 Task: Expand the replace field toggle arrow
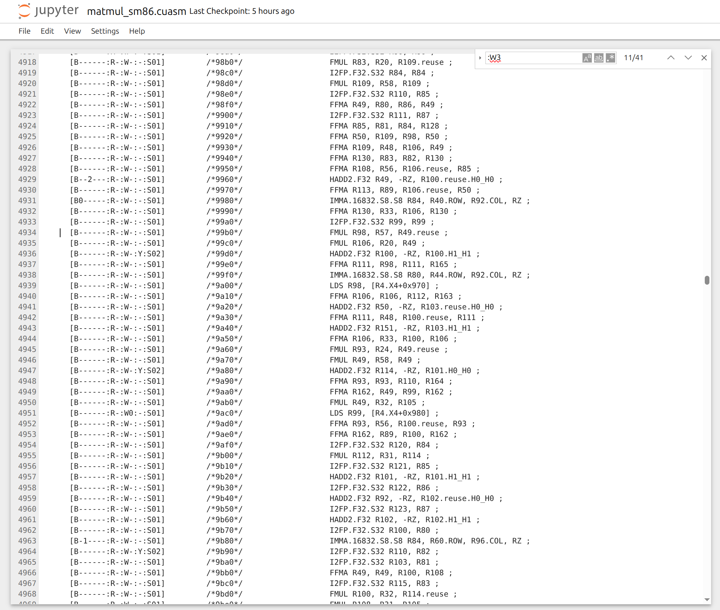480,58
